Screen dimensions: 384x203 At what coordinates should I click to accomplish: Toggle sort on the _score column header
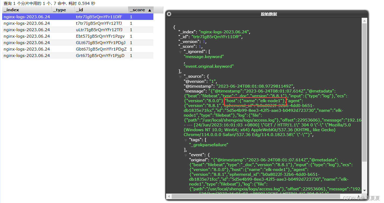pyautogui.click(x=141, y=10)
